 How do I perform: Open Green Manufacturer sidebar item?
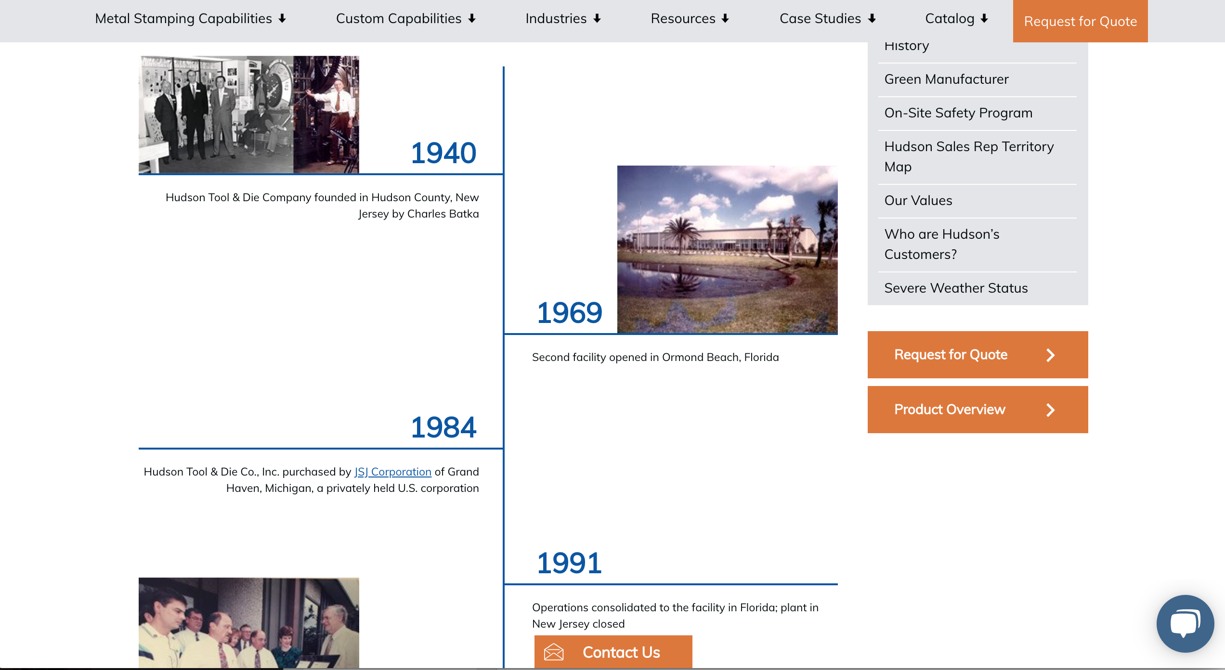click(946, 79)
